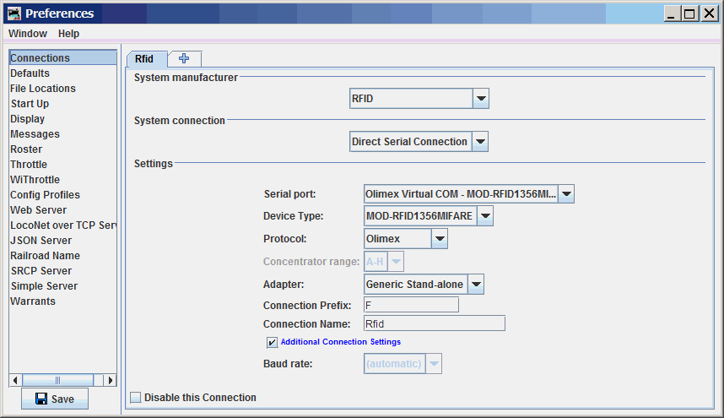The height and width of the screenshot is (418, 724).
Task: Open the Adapter Generic Stand-alone dropdown
Action: (x=476, y=285)
